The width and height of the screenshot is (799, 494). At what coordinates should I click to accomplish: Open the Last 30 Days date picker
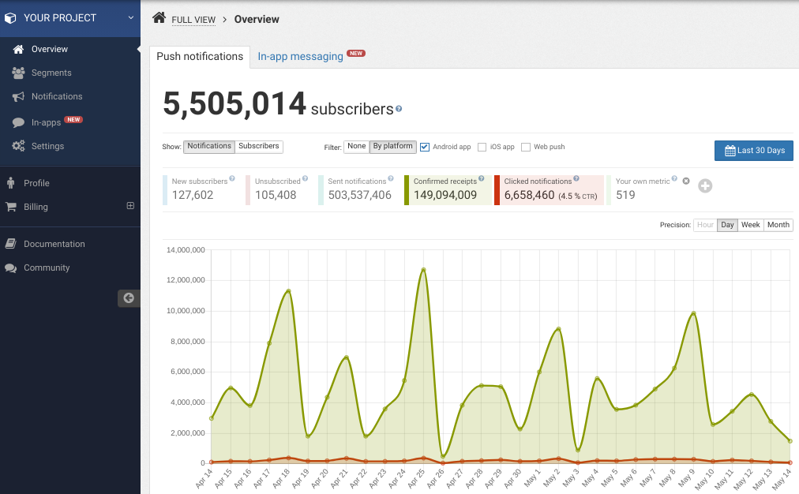click(x=753, y=151)
